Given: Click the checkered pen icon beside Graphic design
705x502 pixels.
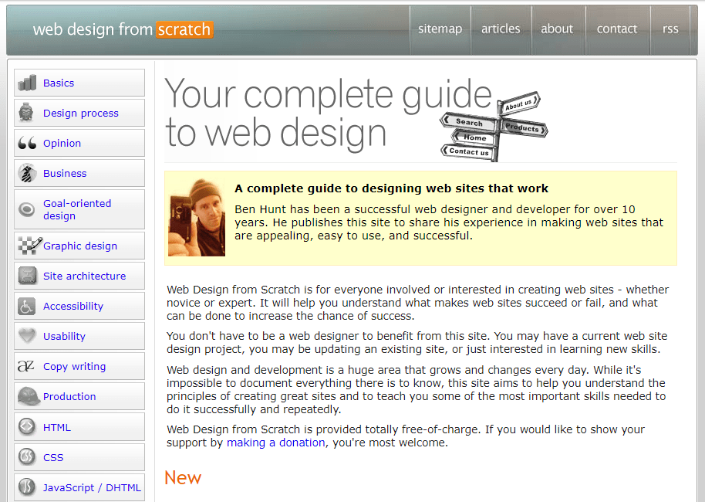Looking at the screenshot, I should (x=29, y=246).
